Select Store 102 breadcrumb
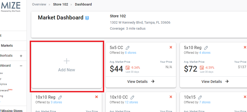Viewport: 247px width, 112px height. pyautogui.click(x=61, y=4)
